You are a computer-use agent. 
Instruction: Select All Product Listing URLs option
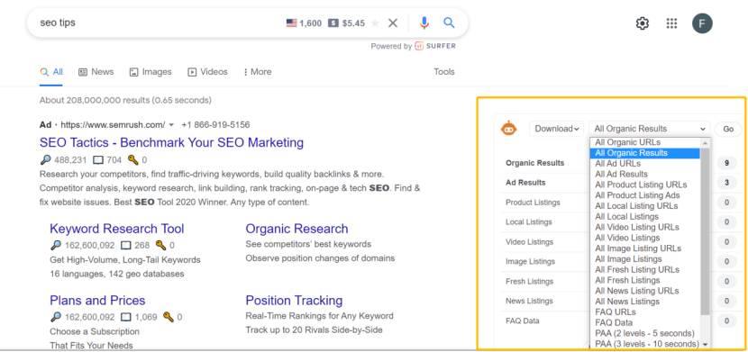point(645,185)
